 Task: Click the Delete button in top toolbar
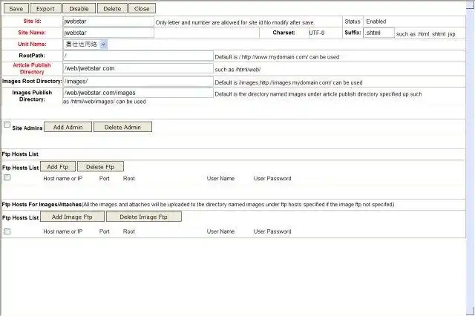112,8
